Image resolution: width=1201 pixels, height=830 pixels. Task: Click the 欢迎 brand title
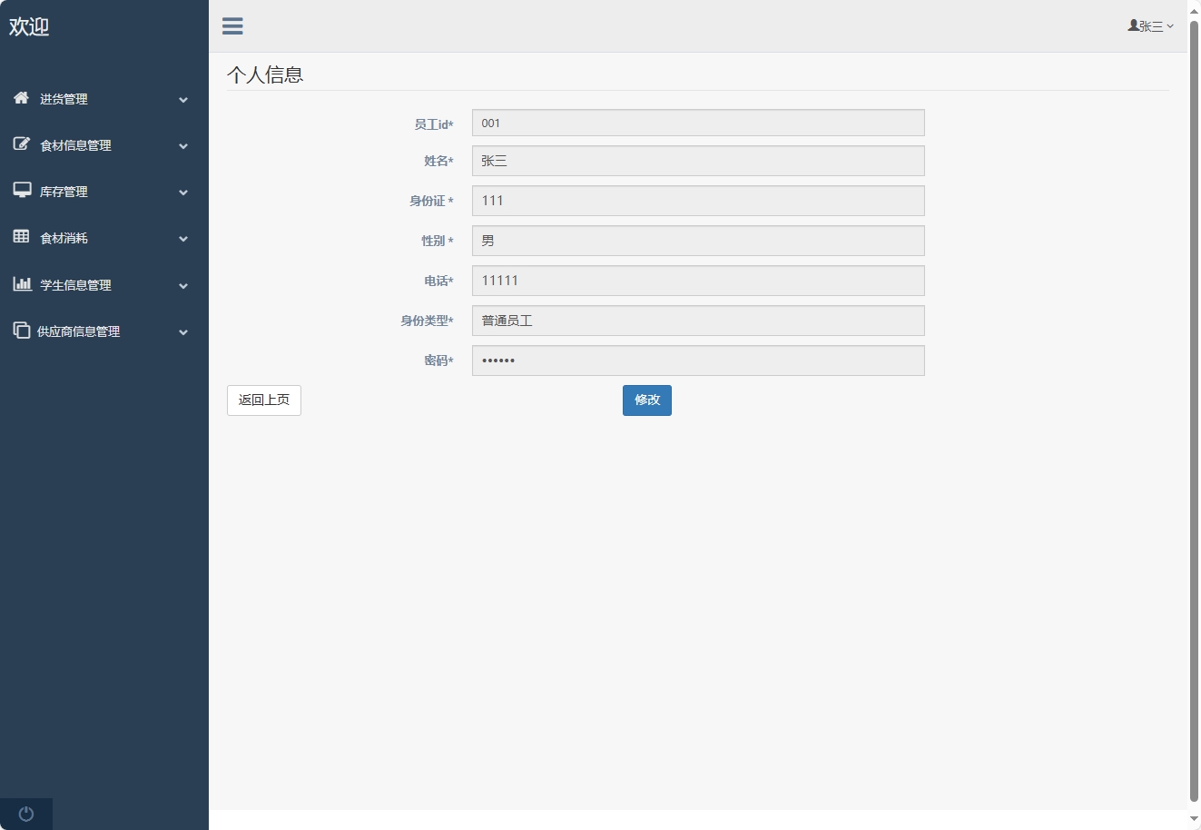(x=29, y=26)
